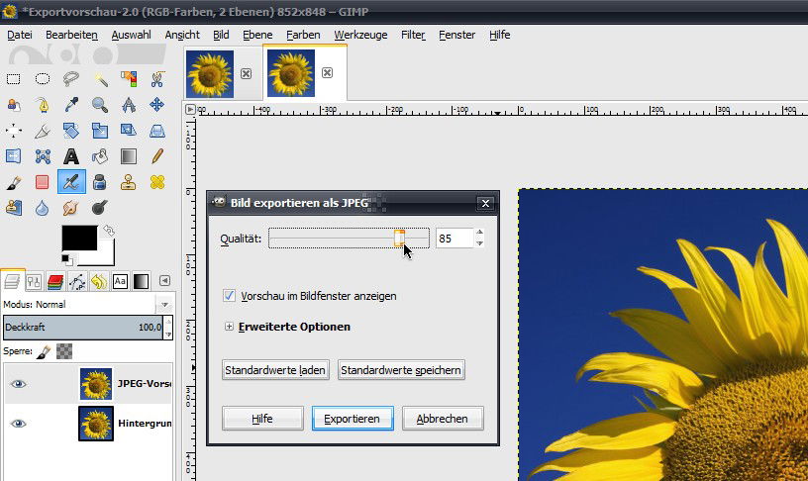This screenshot has width=808, height=481.
Task: Select the Crop knife tool
Action: pos(43,131)
